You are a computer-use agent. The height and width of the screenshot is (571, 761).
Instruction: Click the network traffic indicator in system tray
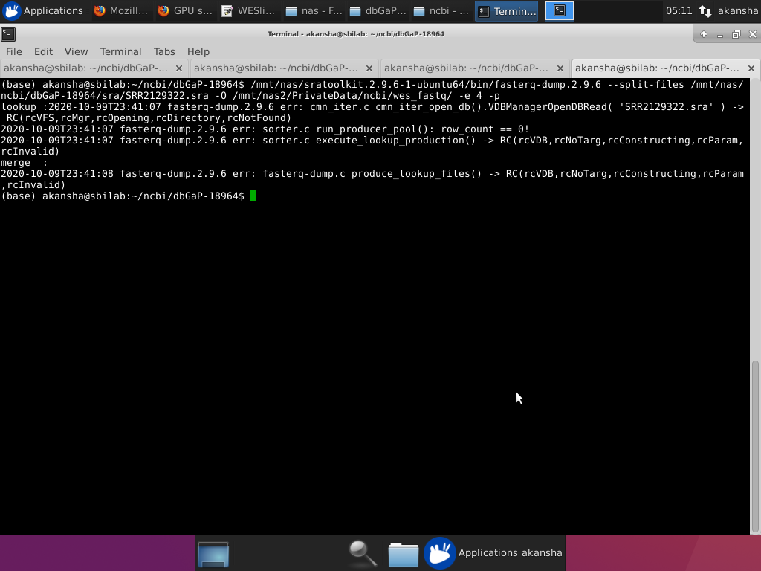point(703,10)
